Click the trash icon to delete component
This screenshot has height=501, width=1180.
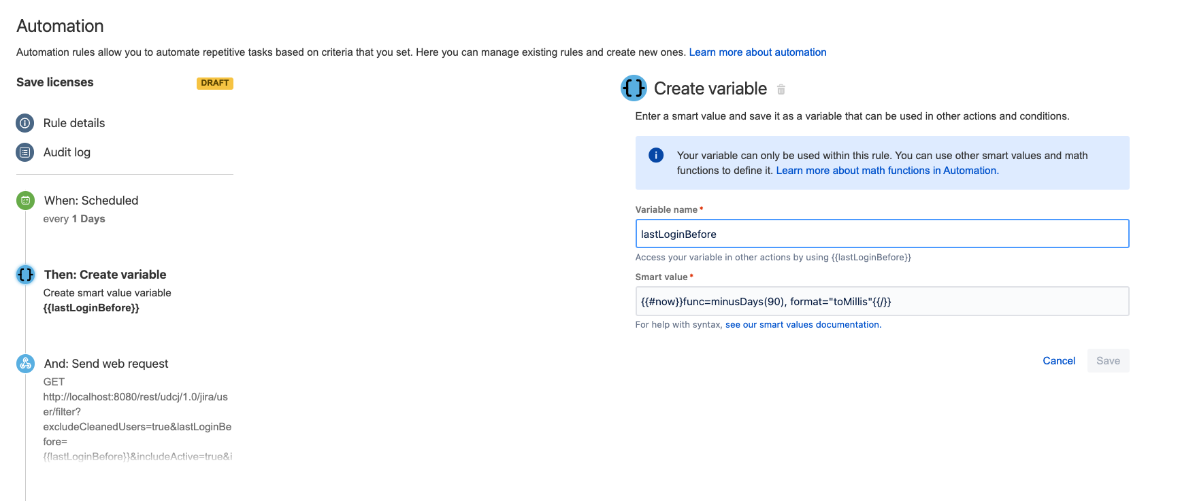coord(781,90)
